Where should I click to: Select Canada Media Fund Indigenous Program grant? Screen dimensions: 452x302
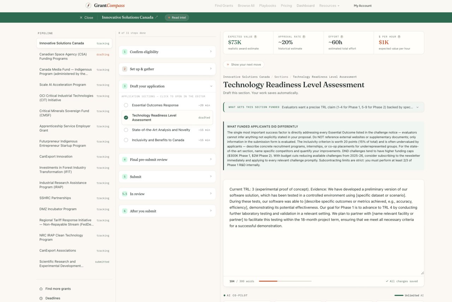click(74, 72)
